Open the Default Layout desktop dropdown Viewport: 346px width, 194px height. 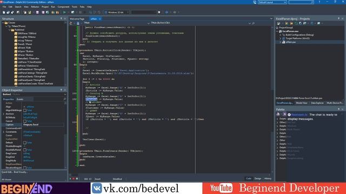[x=272, y=2]
